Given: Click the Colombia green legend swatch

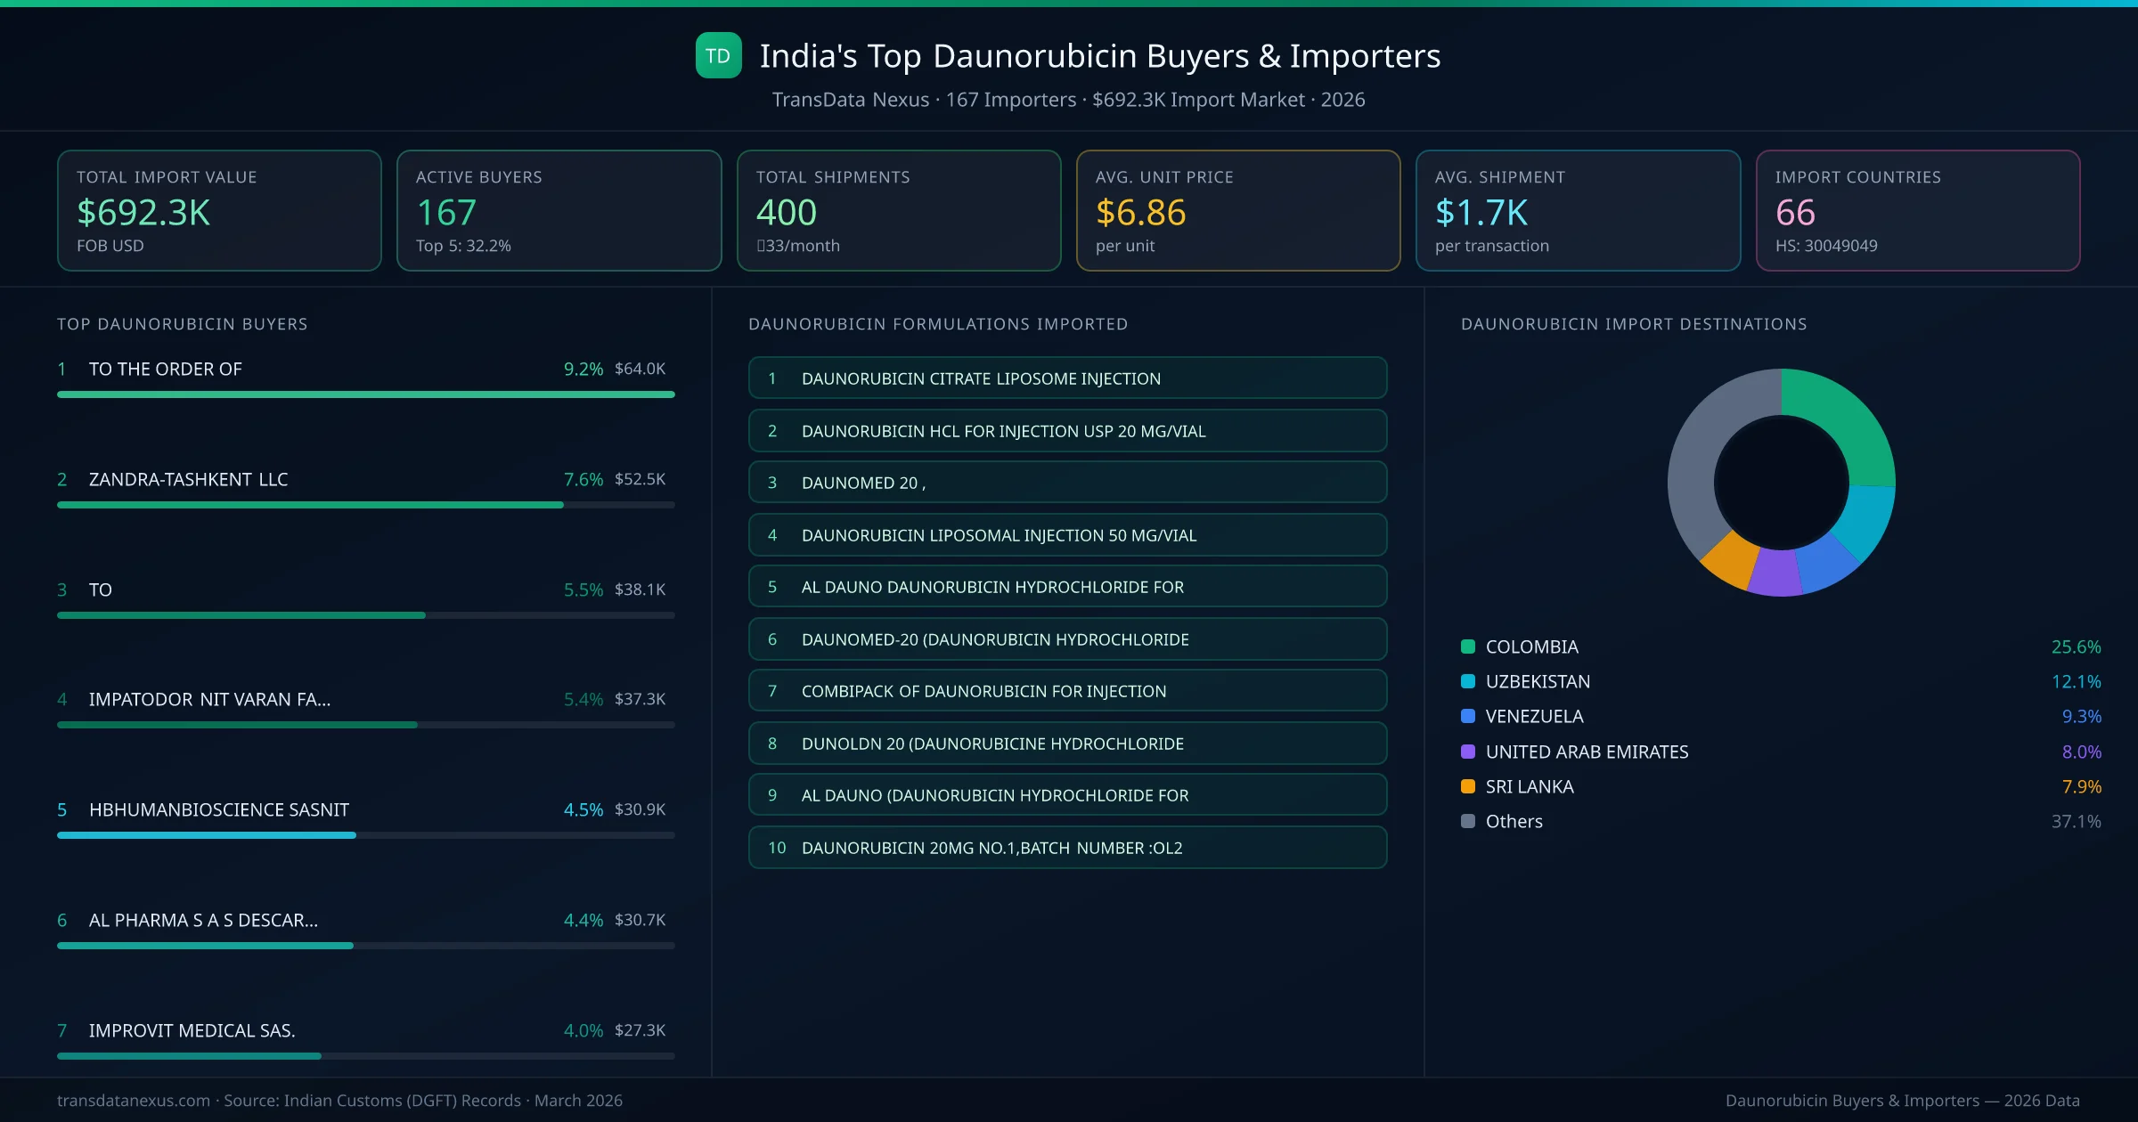Looking at the screenshot, I should (1468, 646).
